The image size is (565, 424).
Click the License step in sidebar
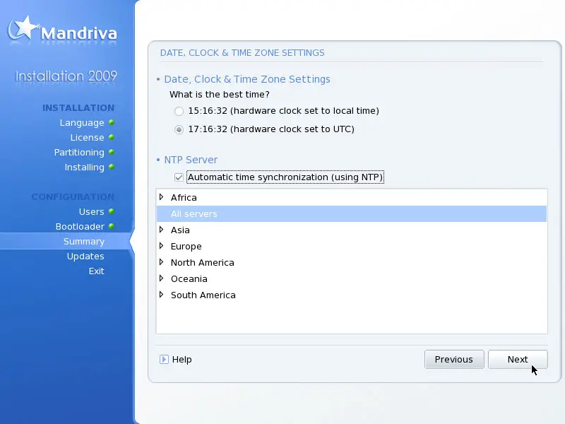pyautogui.click(x=87, y=137)
